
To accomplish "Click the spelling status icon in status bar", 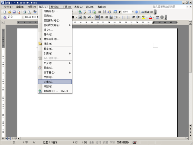I will tap(134, 142).
